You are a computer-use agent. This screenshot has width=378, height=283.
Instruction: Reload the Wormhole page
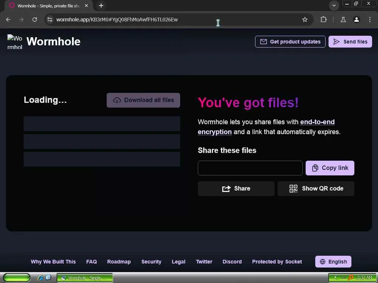35,20
